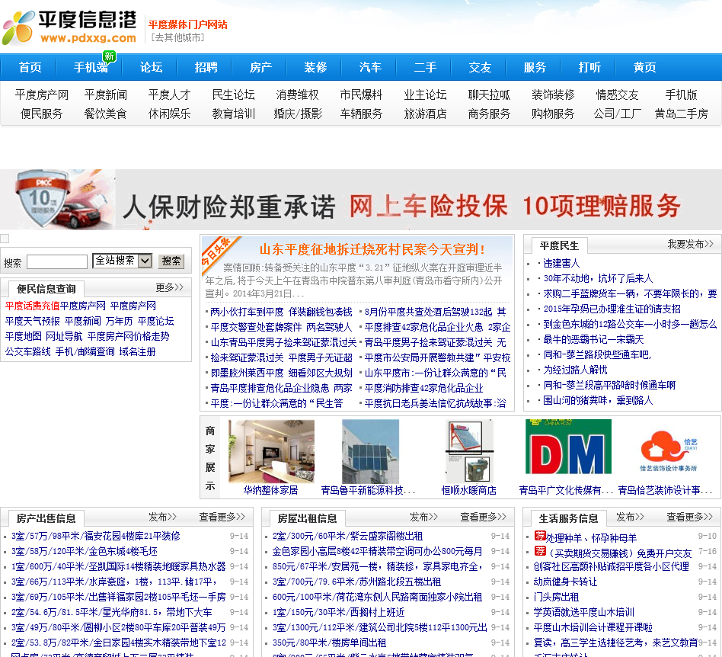Open the 全站搜索 scope dropdown
Image resolution: width=722 pixels, height=657 pixels.
click(x=122, y=261)
